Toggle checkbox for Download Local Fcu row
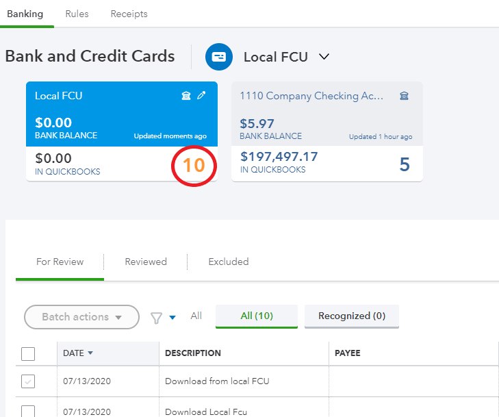 click(28, 412)
